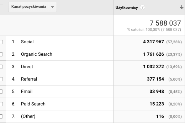Open the Social channel link

[27, 42]
